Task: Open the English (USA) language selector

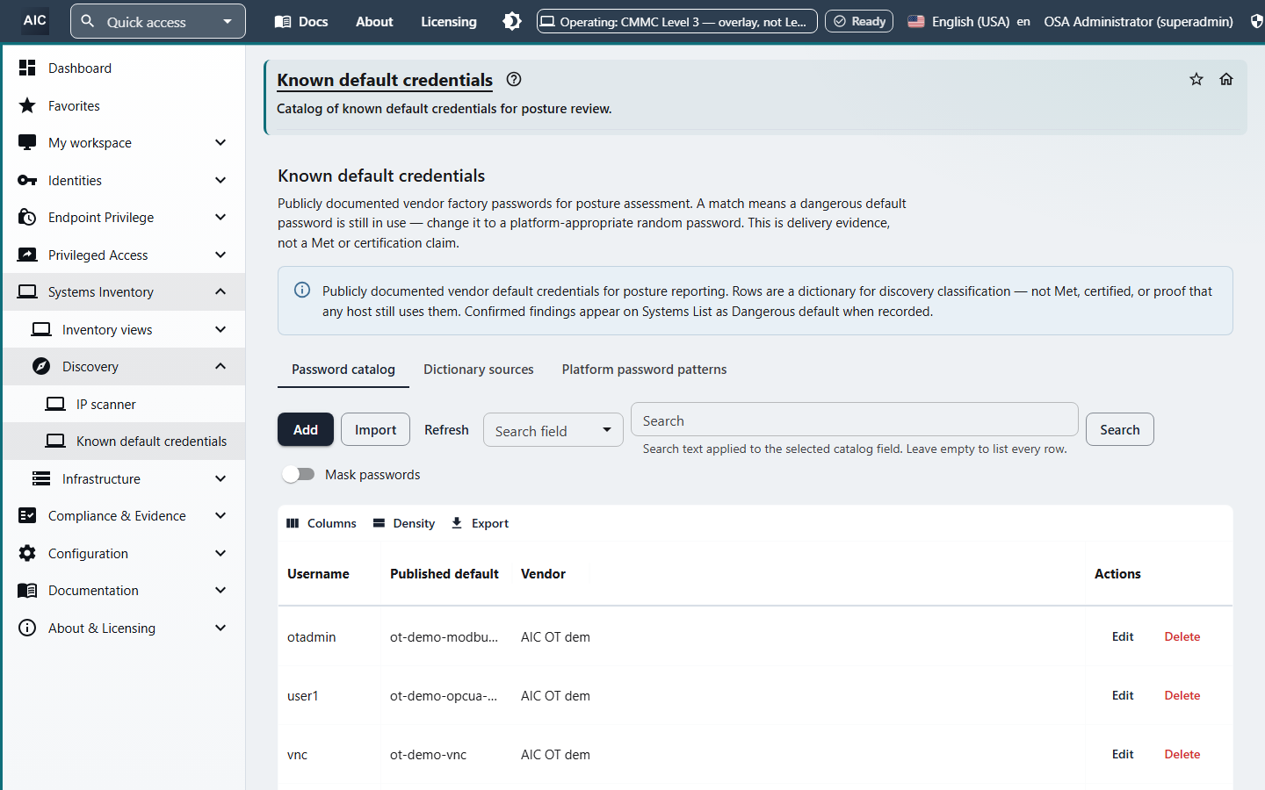Action: click(x=969, y=21)
